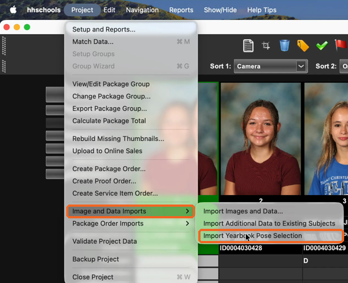Open the Edit menu
Screen dimensions: 348x283
(x=109, y=10)
